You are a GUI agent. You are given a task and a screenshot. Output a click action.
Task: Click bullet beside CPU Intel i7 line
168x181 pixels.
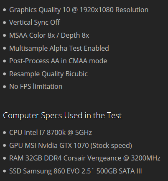5,133
